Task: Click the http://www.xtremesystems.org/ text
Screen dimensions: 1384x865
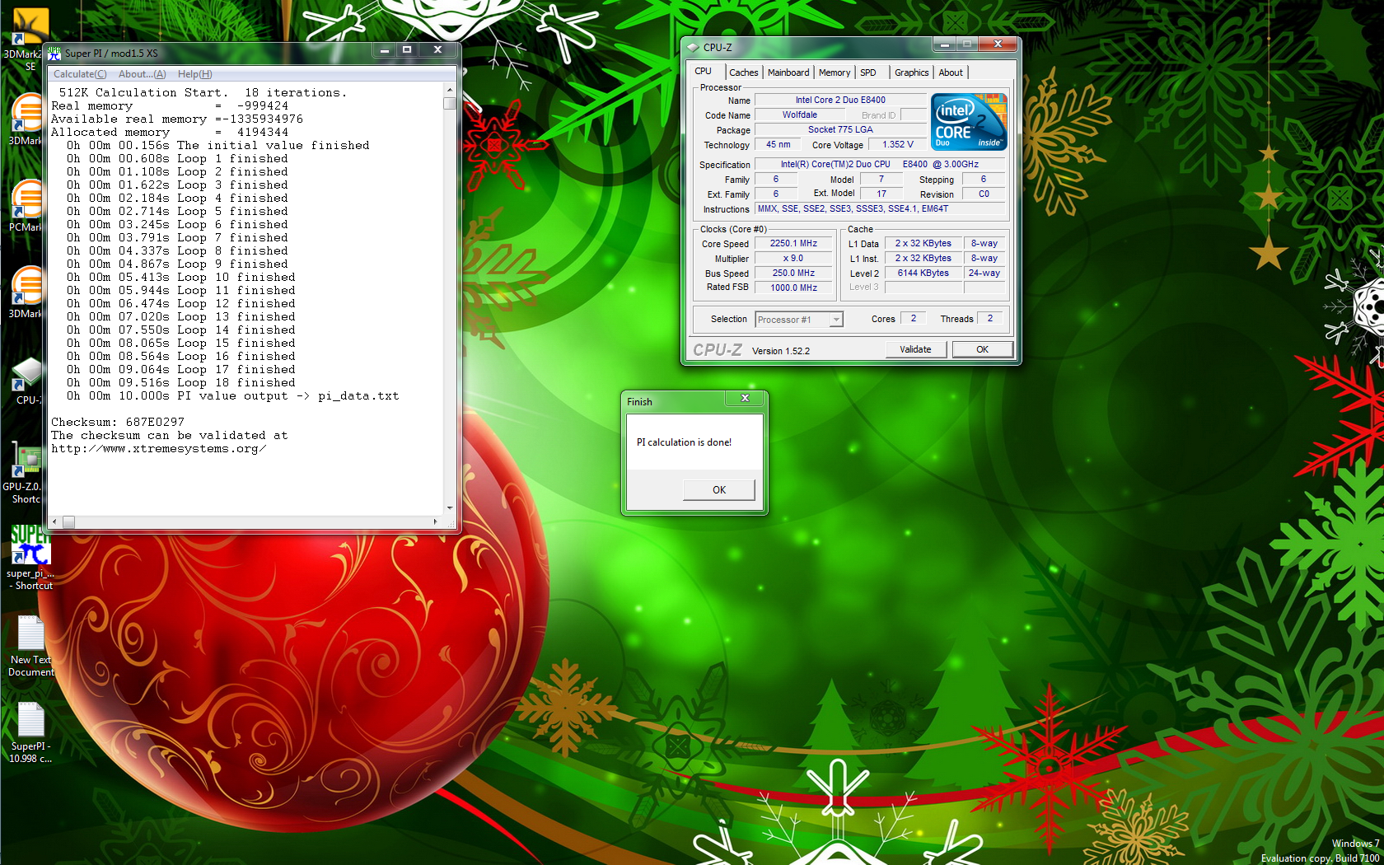Action: [158, 449]
